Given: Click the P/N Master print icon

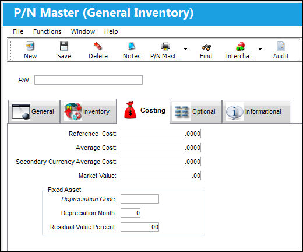Looking at the screenshot, I should tap(165, 46).
